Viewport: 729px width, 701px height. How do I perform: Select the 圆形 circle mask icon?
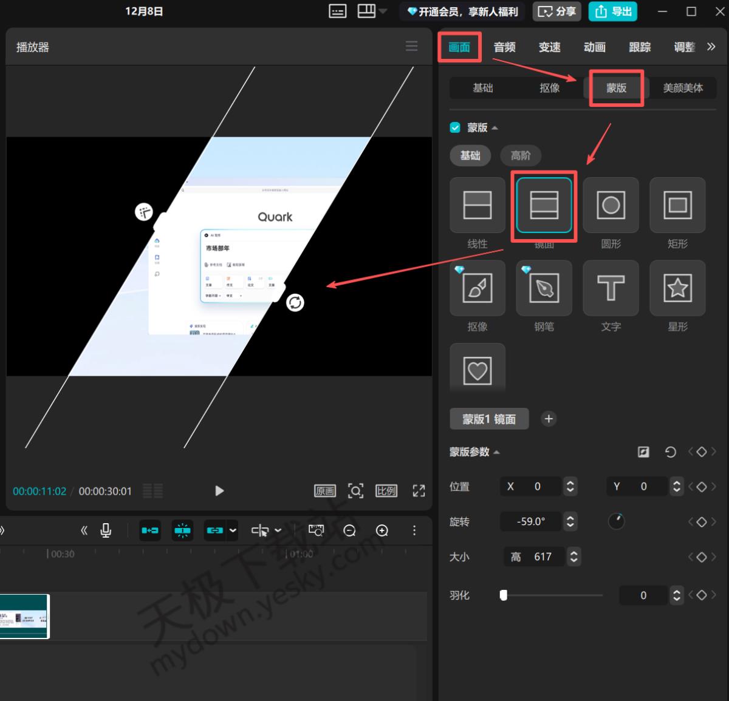(611, 205)
